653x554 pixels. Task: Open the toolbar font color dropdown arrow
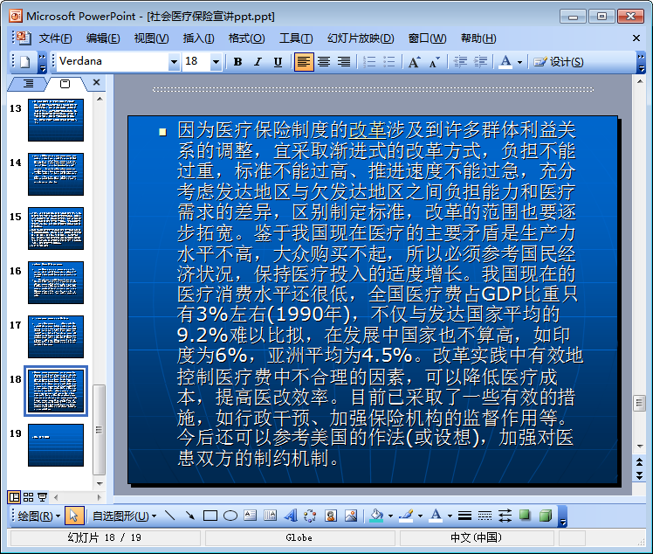pos(519,63)
